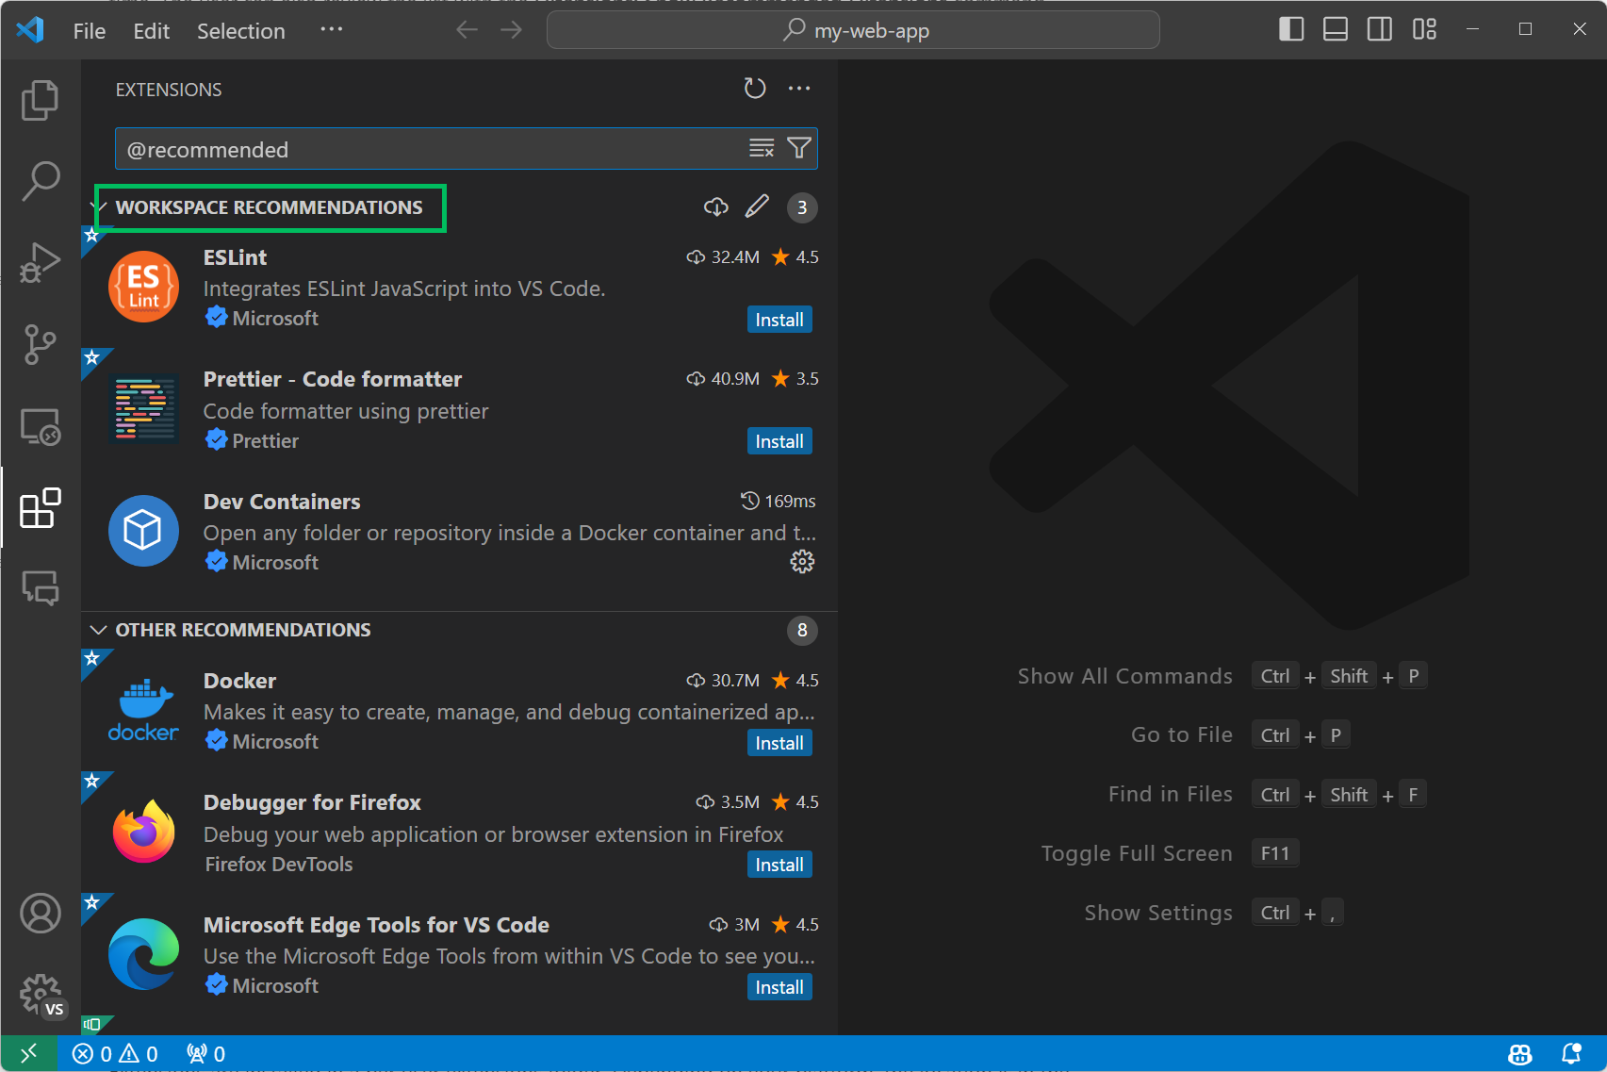Open the Source Control view
1607x1072 pixels.
click(x=40, y=344)
